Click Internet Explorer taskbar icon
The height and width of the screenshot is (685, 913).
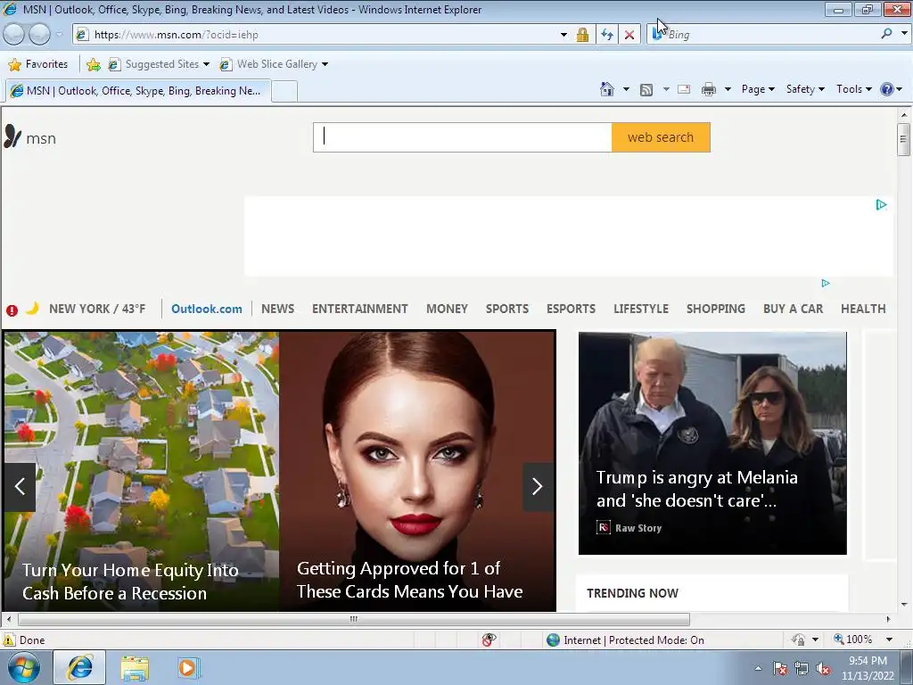tap(79, 667)
